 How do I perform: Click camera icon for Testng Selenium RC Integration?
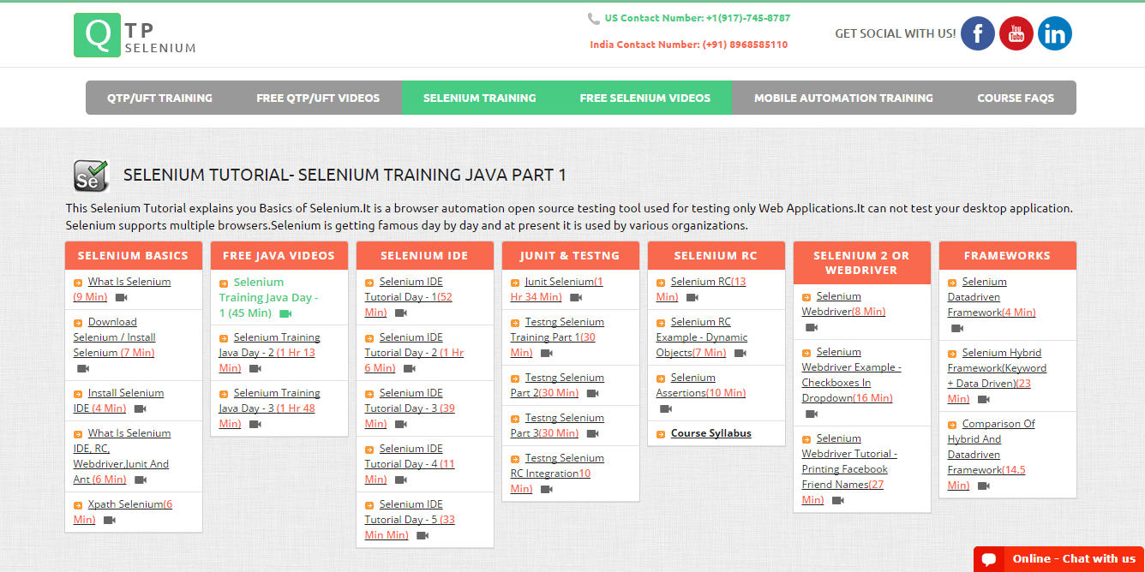pyautogui.click(x=546, y=489)
